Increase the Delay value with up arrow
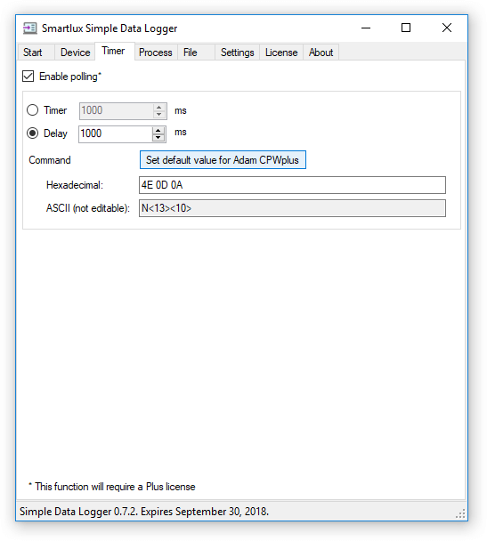This screenshot has width=487, height=541. tap(158, 131)
